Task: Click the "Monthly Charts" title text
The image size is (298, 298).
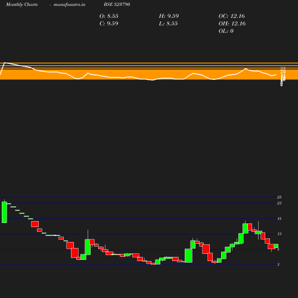Action: pyautogui.click(x=21, y=4)
